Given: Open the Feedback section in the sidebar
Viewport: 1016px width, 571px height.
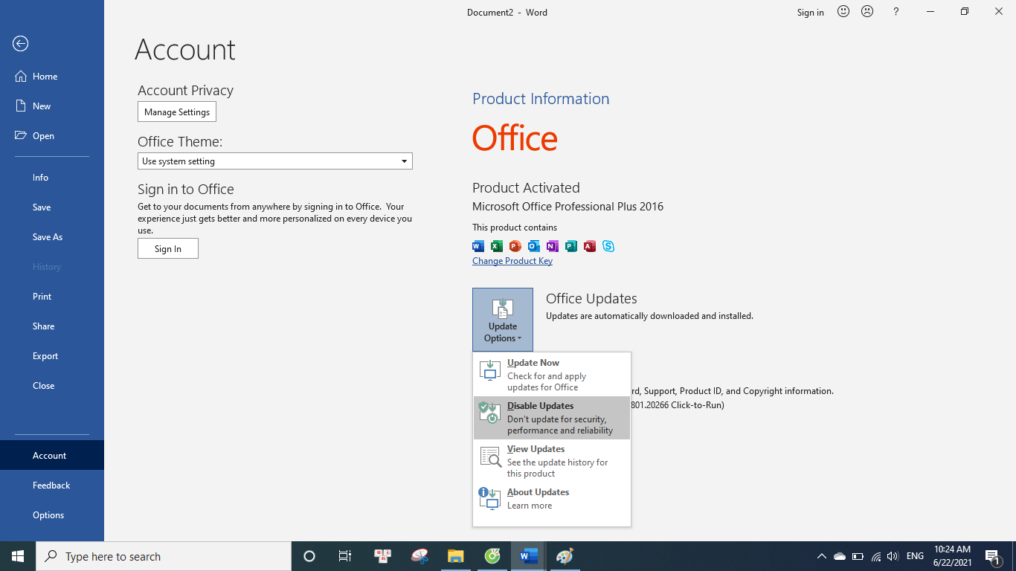Looking at the screenshot, I should pyautogui.click(x=51, y=485).
